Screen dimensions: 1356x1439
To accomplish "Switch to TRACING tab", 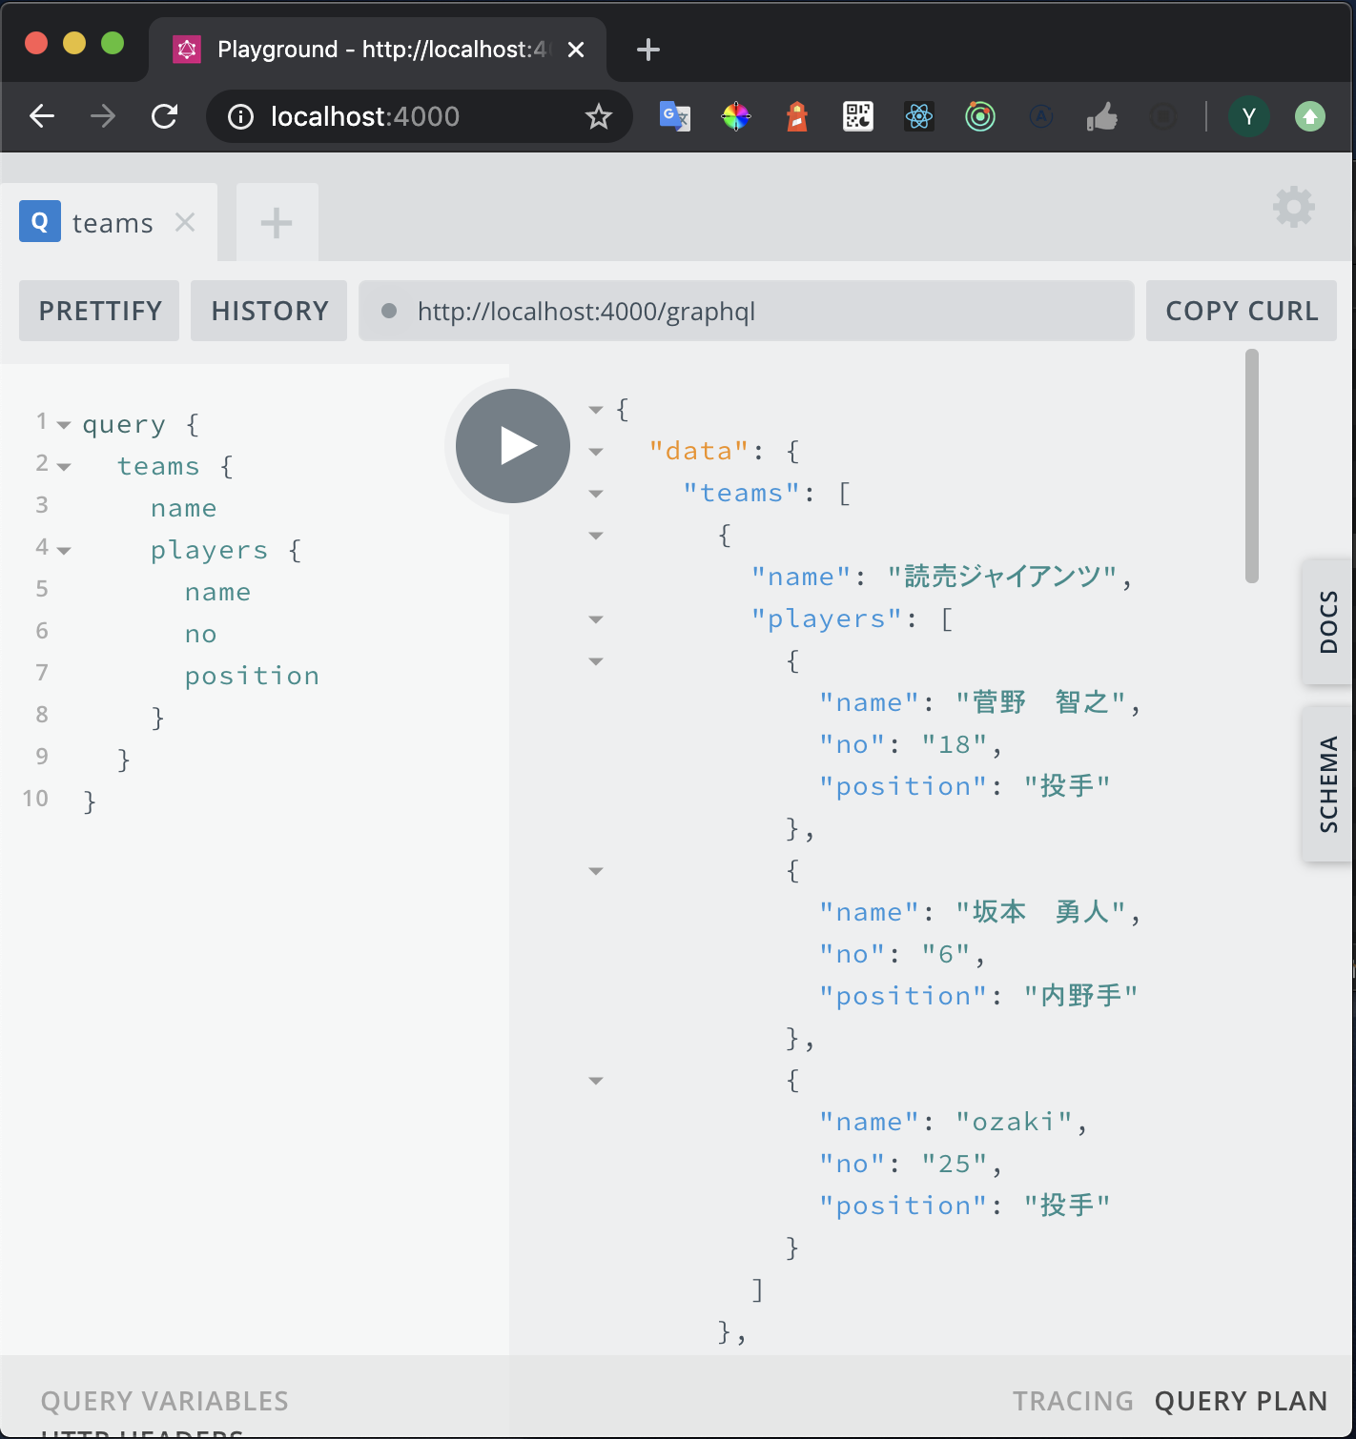I will point(1073,1401).
